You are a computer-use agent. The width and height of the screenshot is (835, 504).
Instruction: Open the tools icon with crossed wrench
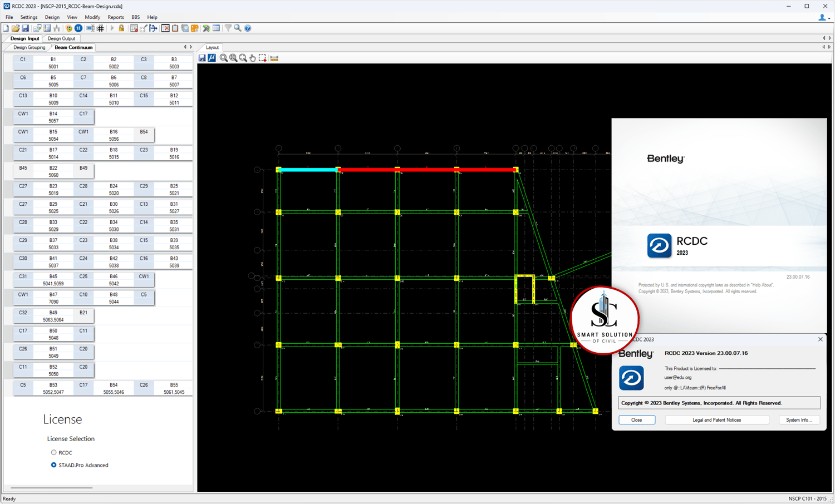(206, 28)
